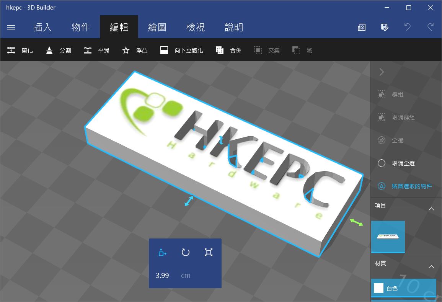Viewport: 442px width, 302px height.
Task: Click the 貼齊選取的物件 icon
Action: click(382, 186)
